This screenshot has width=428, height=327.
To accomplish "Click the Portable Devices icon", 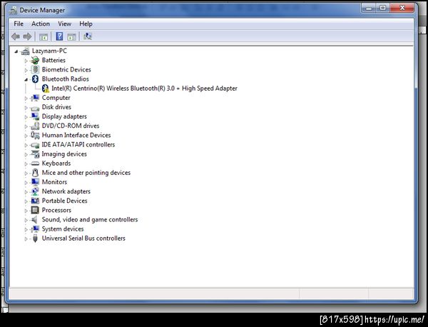I will (x=35, y=201).
